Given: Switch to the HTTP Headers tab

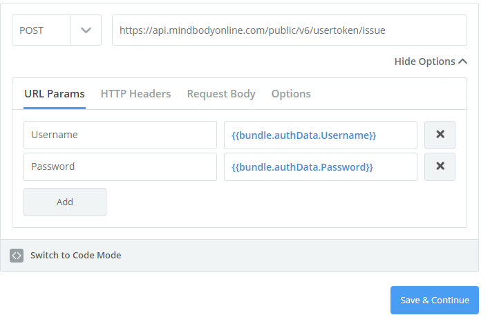Looking at the screenshot, I should [135, 94].
